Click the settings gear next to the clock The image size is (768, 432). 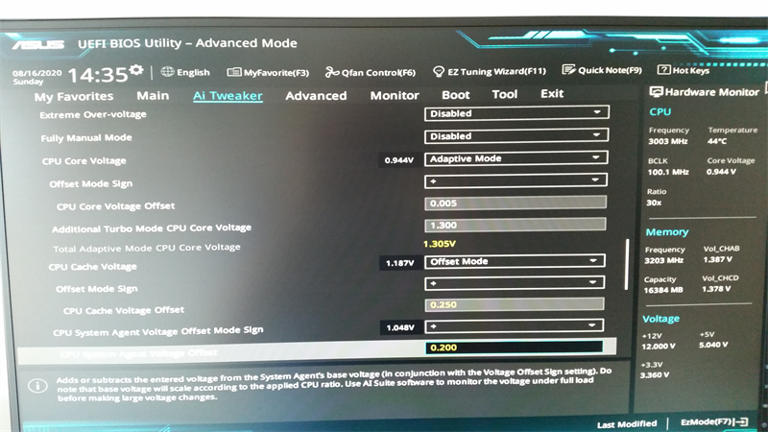[136, 70]
